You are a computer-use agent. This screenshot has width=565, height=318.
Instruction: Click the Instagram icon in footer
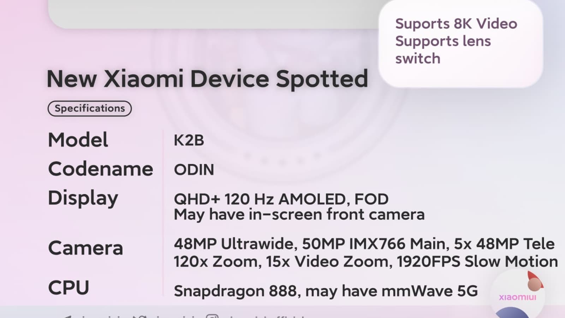[212, 316]
